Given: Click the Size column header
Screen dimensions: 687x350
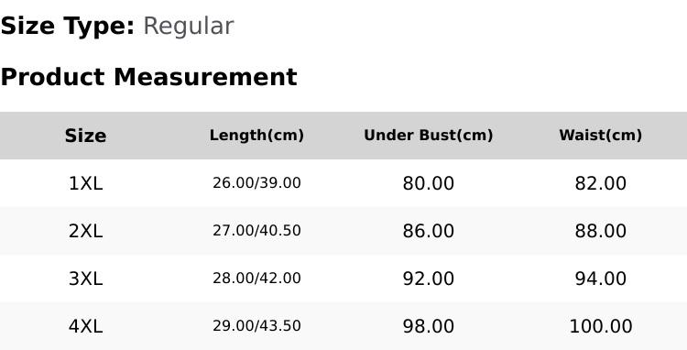Looking at the screenshot, I should [85, 136].
